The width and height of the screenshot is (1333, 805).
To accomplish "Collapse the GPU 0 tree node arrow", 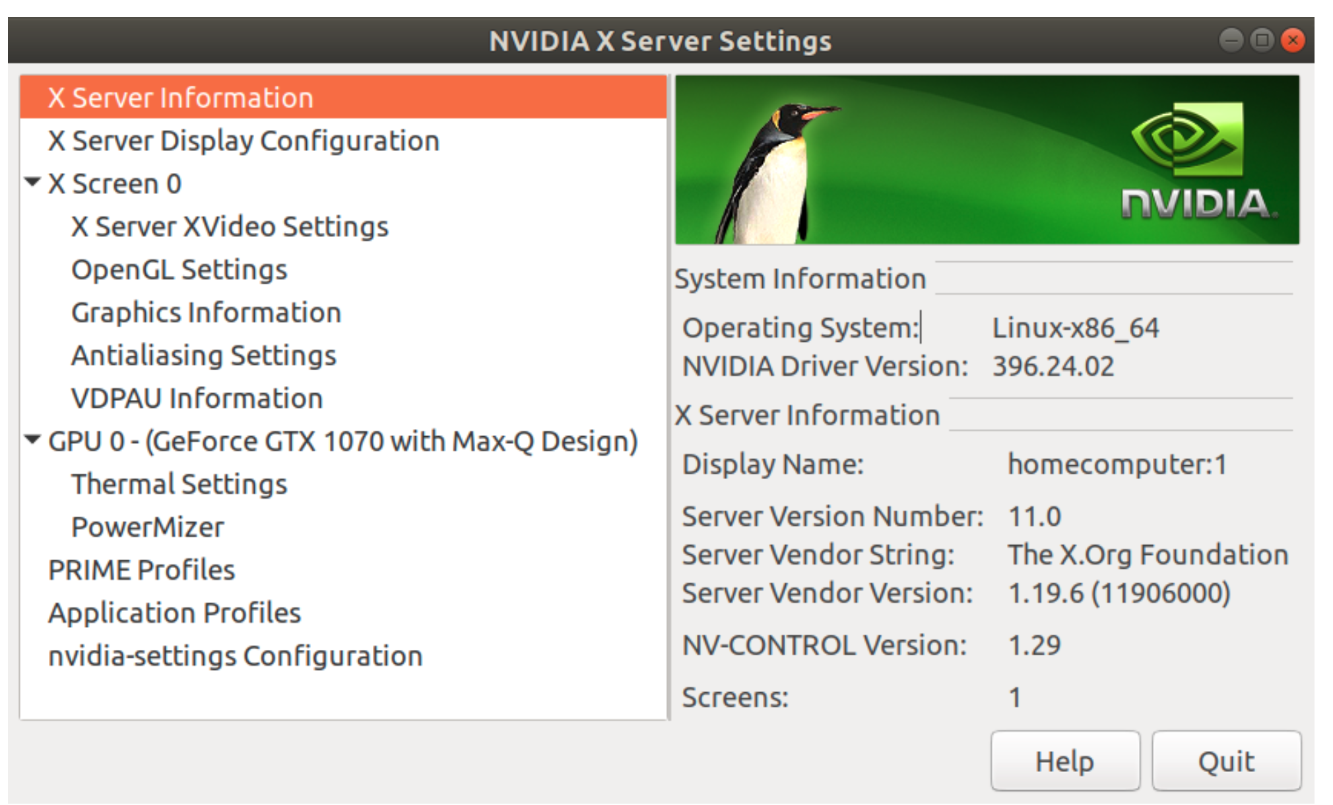I will coord(32,439).
